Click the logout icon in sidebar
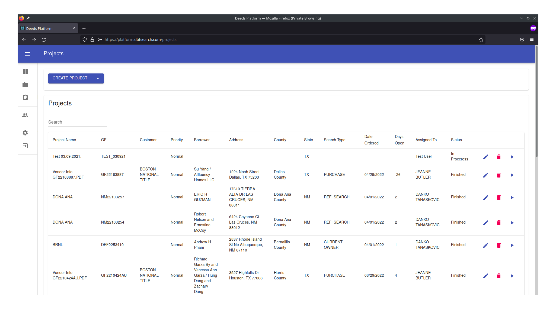The width and height of the screenshot is (556, 316). point(25,146)
